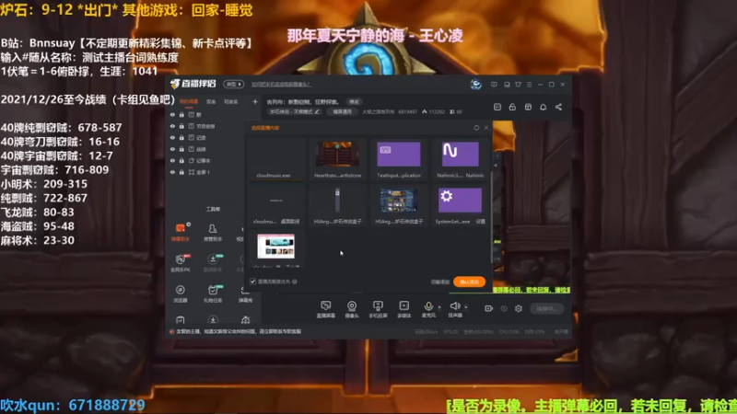Image resolution: width=737 pixels, height=414 pixels.
Task: Click the share icon in the header
Action: (558, 107)
